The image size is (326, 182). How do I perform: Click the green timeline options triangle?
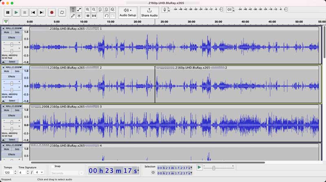(x=6, y=22)
